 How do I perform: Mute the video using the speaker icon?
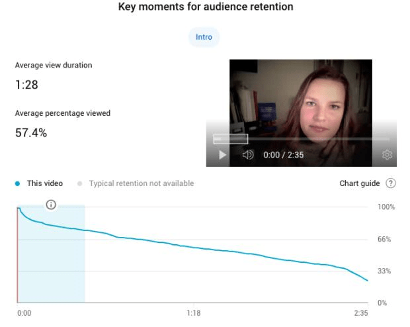(247, 155)
